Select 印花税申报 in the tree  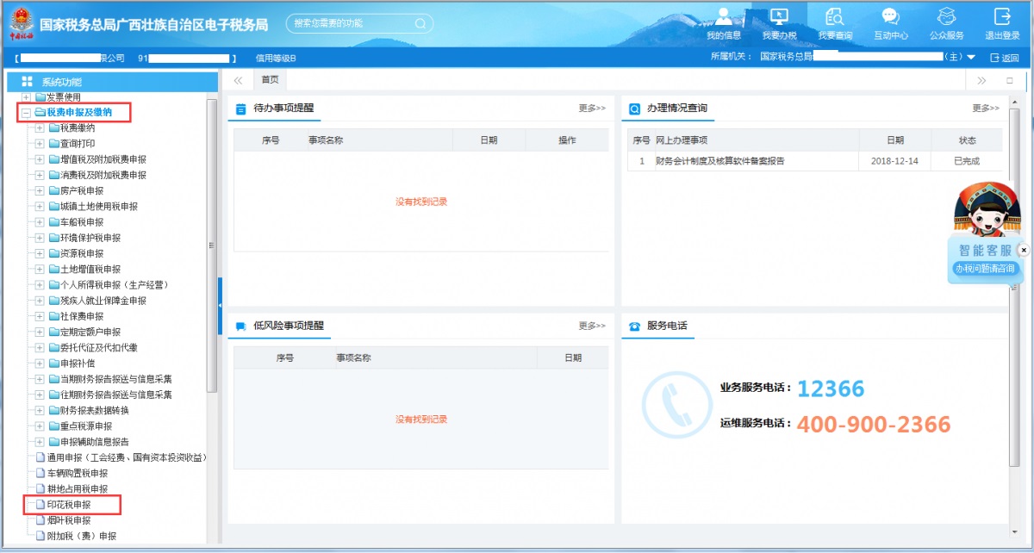click(69, 505)
